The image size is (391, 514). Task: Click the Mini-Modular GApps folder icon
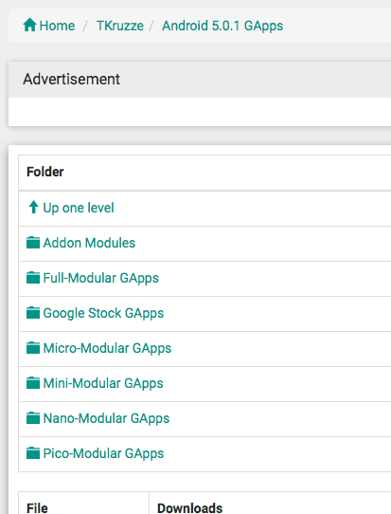click(x=33, y=383)
